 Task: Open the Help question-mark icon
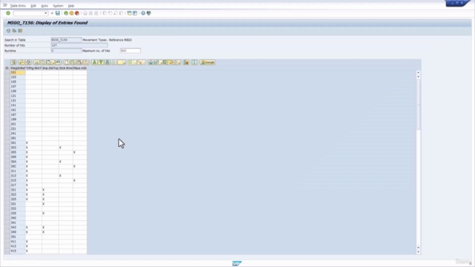click(x=143, y=13)
